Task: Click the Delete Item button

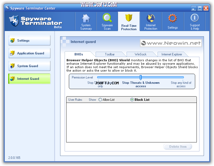Action: pos(178,147)
